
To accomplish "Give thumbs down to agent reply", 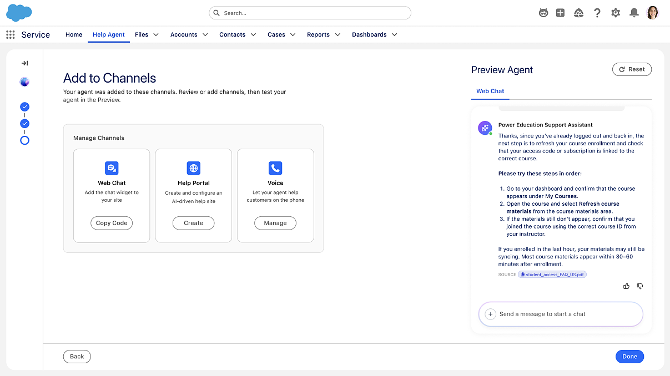I will 640,286.
